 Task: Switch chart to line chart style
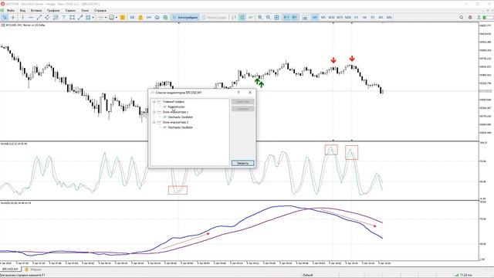click(x=250, y=17)
